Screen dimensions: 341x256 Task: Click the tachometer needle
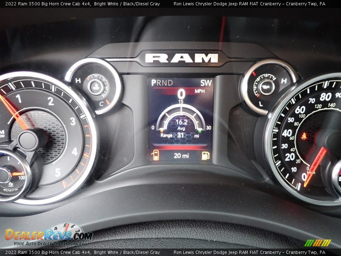coord(13,112)
